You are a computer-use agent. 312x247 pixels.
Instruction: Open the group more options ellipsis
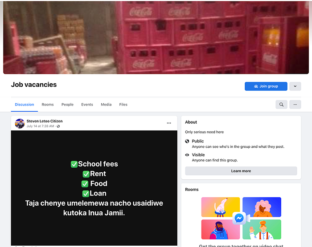[x=295, y=105]
